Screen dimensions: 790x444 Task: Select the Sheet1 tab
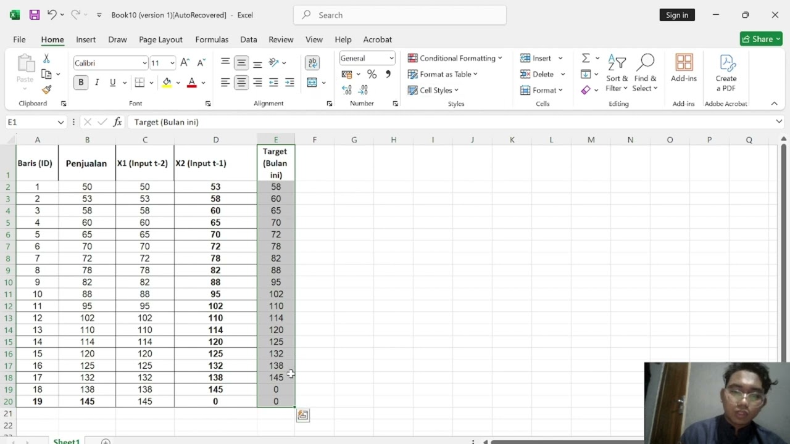click(66, 441)
